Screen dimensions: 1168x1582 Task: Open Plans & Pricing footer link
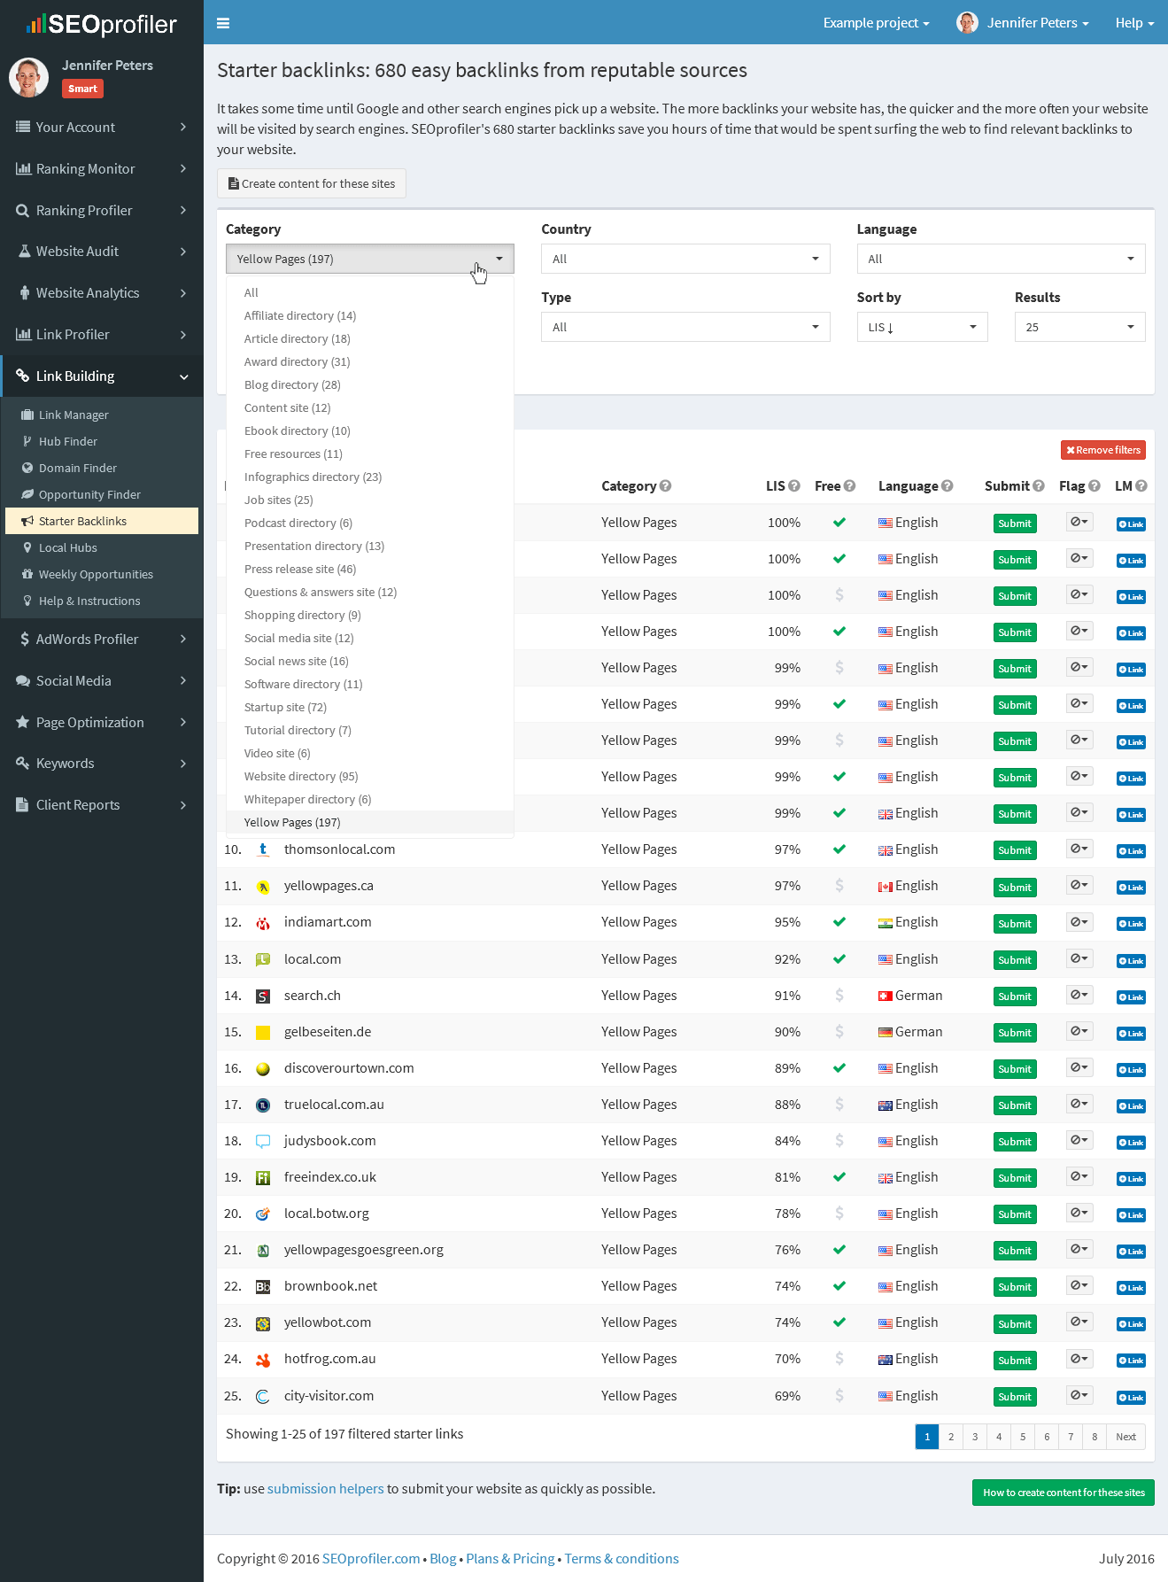[x=511, y=1559]
